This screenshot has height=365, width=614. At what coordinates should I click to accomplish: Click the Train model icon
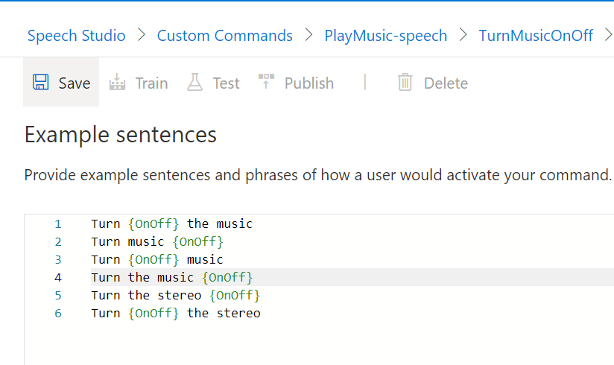(x=117, y=83)
